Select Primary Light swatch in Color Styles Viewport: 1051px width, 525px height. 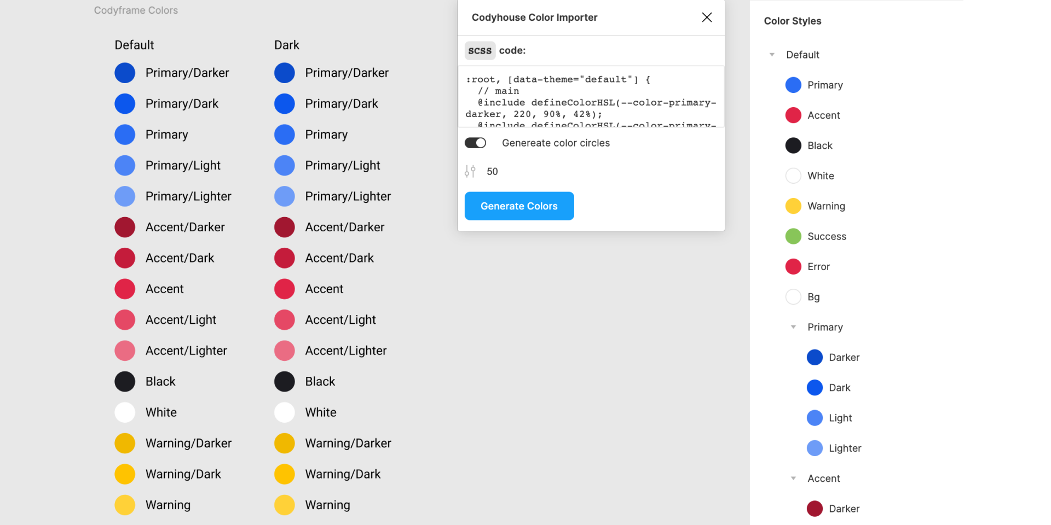coord(815,418)
